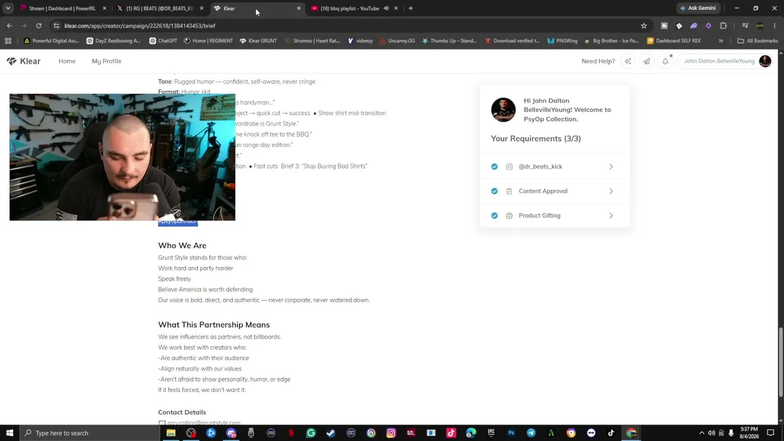Show hidden system tray icons
Image resolution: width=784 pixels, height=441 pixels.
[701, 433]
